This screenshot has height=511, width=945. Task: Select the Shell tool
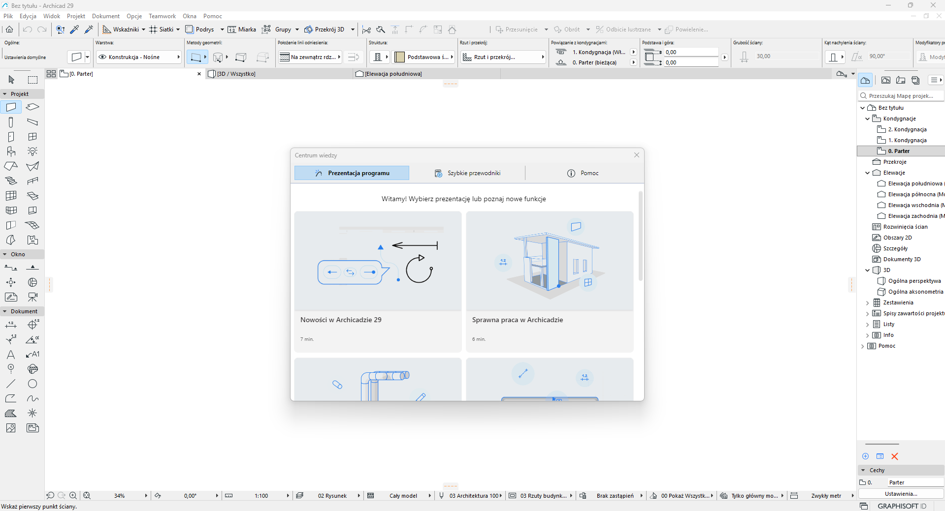point(33,166)
